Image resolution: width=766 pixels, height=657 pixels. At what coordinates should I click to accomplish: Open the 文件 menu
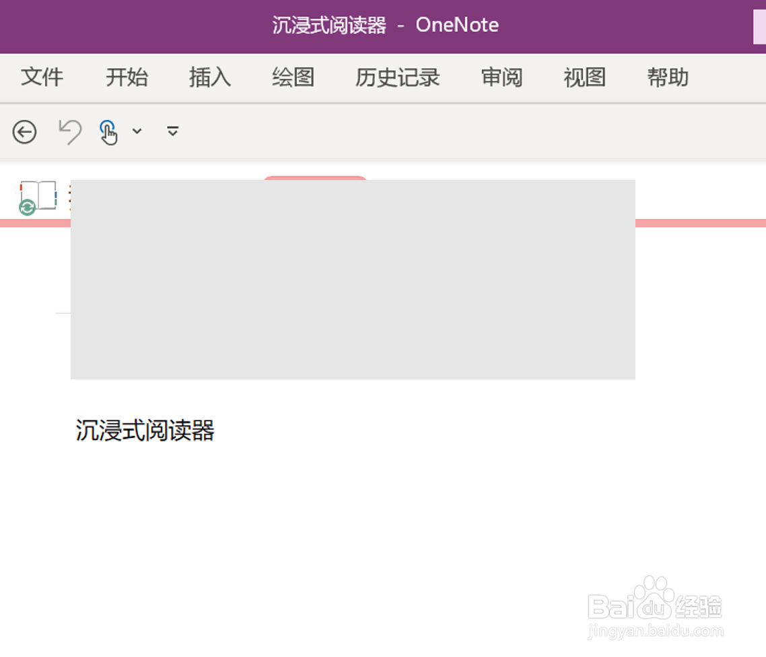coord(42,77)
